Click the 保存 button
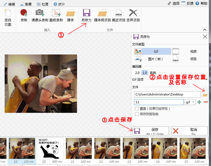This screenshot has height=166, width=211. click(x=151, y=131)
